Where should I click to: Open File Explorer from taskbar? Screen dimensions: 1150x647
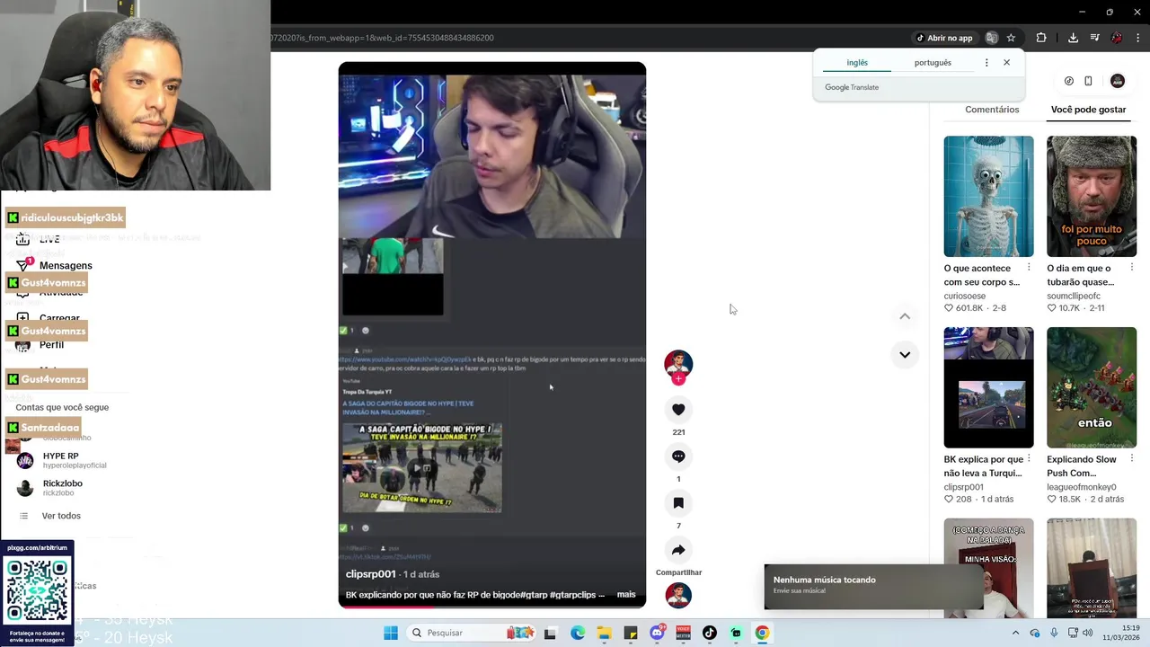604,633
